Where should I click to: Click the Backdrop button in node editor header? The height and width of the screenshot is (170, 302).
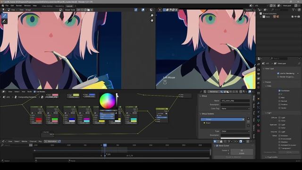coord(213,92)
